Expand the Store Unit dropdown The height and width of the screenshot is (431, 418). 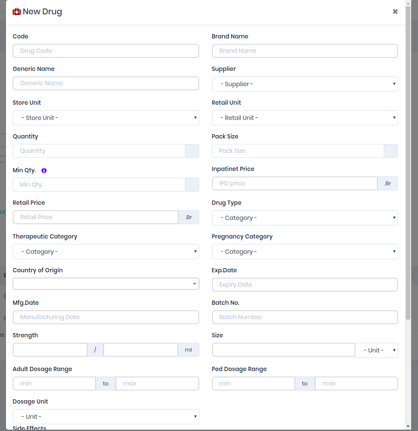(106, 118)
